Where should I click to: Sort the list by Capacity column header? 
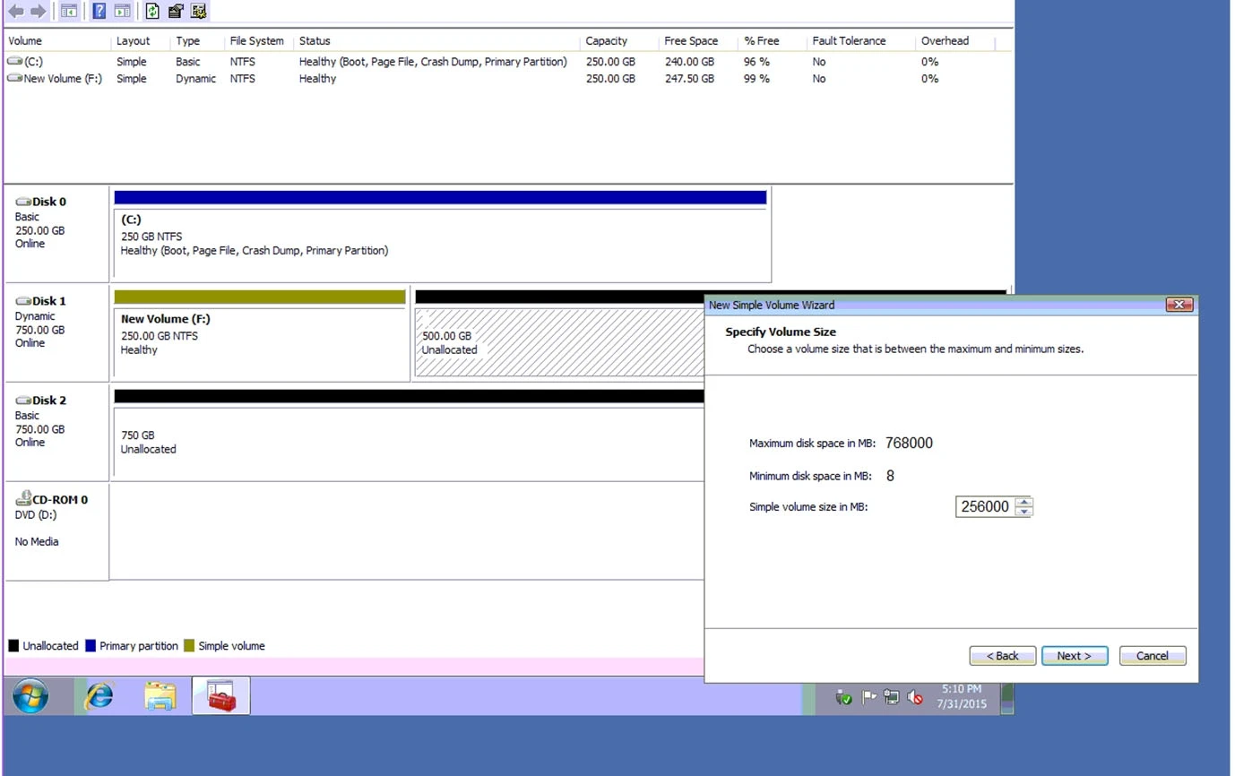coord(607,41)
